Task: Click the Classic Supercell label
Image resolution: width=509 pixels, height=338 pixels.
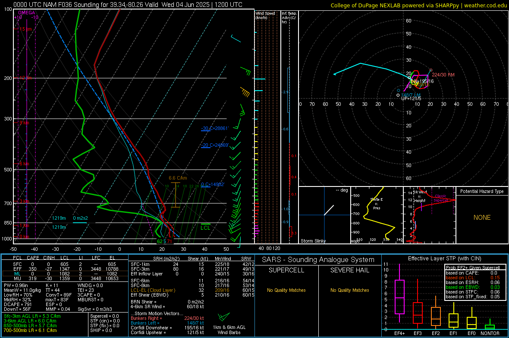Action: pyautogui.click(x=440, y=198)
